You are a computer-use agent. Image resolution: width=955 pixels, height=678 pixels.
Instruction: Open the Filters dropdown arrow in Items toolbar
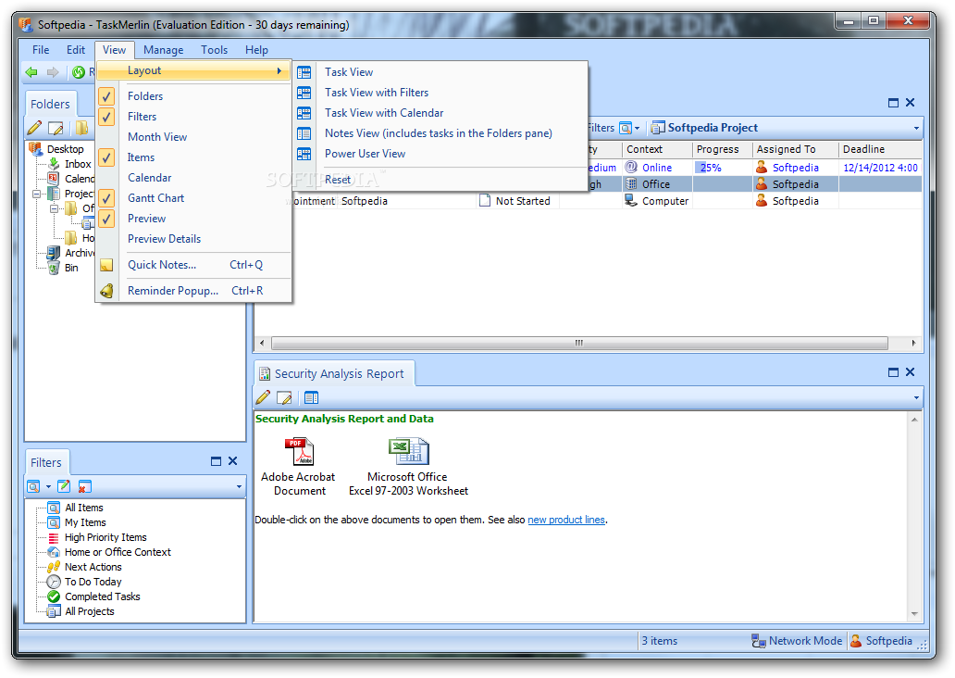637,128
